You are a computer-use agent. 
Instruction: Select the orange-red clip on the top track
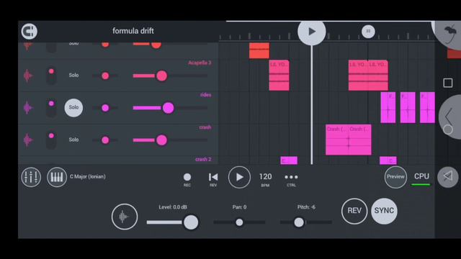[x=259, y=50]
